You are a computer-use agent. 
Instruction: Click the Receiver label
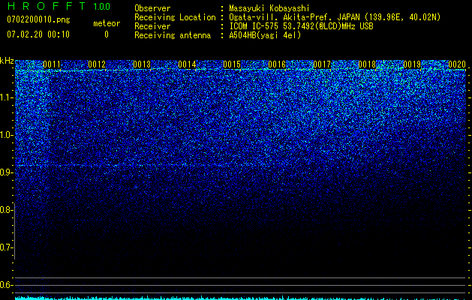(152, 26)
